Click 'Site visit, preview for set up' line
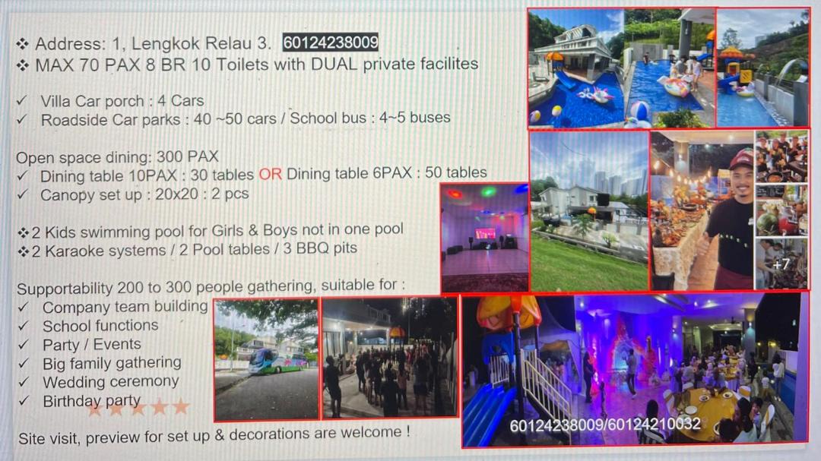The image size is (821, 461). click(x=214, y=435)
